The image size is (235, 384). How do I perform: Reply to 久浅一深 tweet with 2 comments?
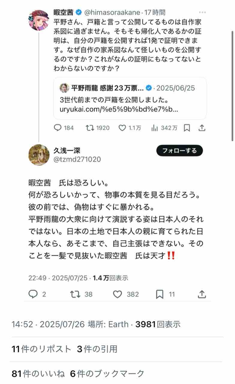pos(33,294)
